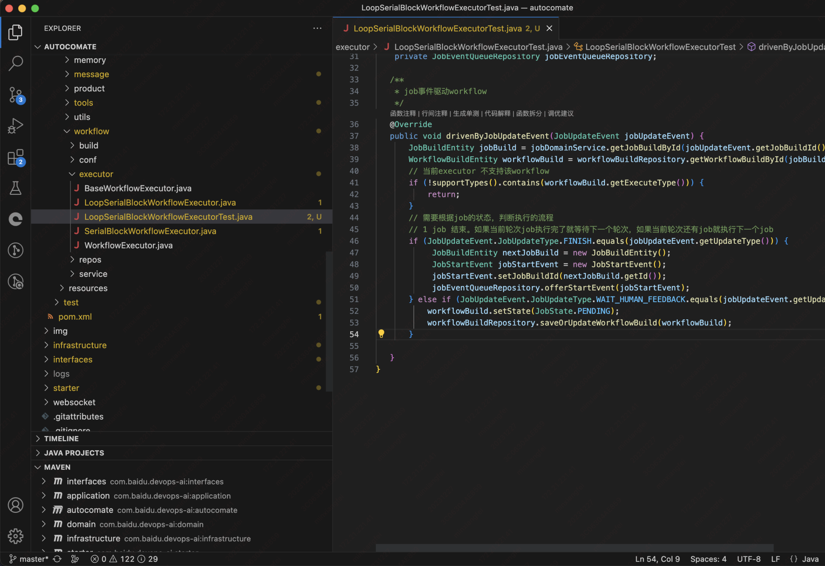Image resolution: width=825 pixels, height=566 pixels.
Task: Click the 函数拆分 code lens link
Action: pyautogui.click(x=529, y=113)
